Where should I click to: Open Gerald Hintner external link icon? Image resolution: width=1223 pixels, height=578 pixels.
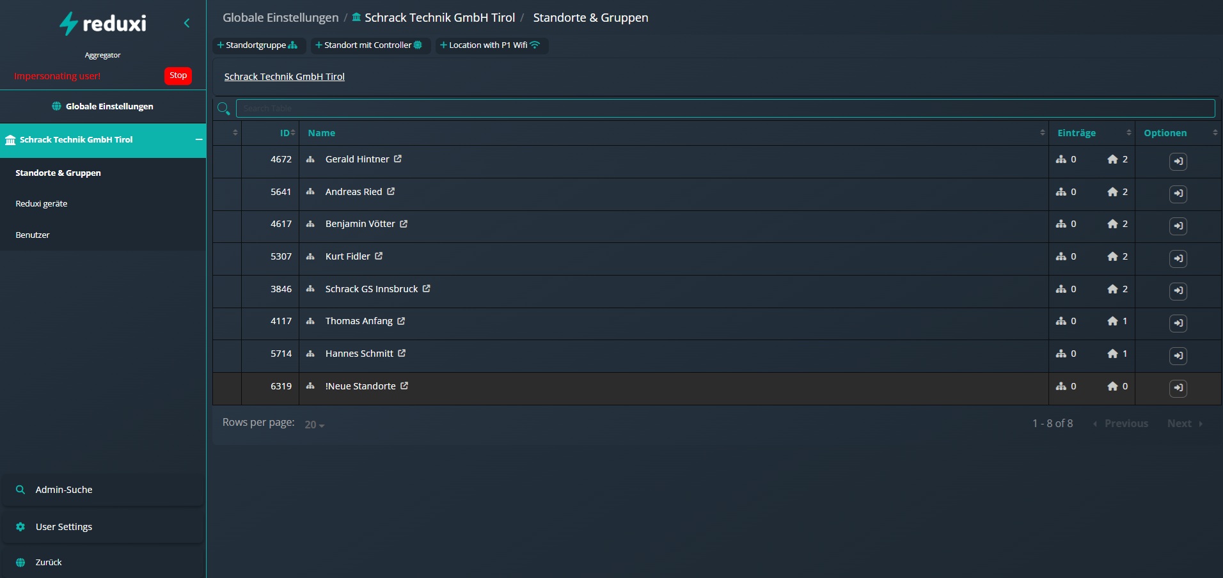coord(398,159)
